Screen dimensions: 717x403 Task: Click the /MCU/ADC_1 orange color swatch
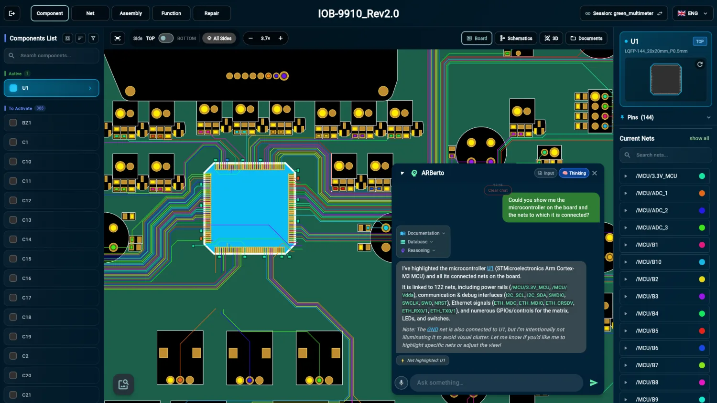coord(702,193)
